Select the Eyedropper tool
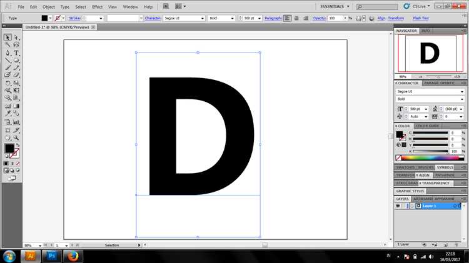469x263 pixels. point(8,113)
